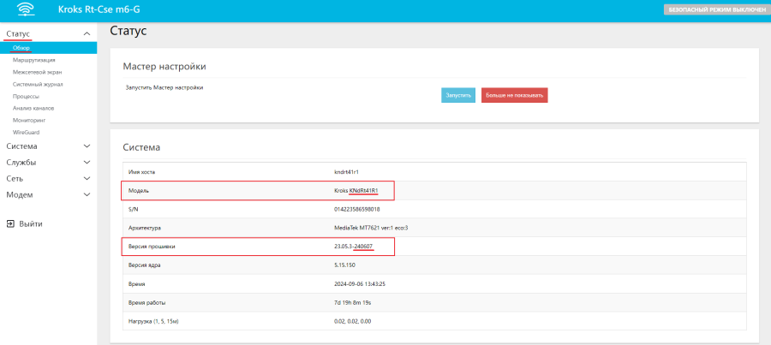Click the Выйти logout link

click(x=31, y=223)
